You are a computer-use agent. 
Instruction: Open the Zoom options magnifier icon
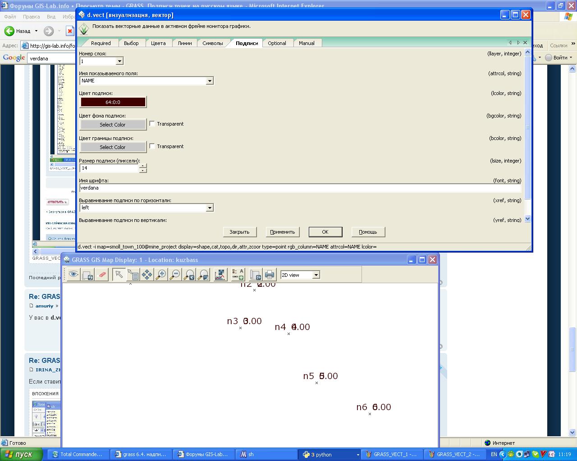tap(204, 275)
